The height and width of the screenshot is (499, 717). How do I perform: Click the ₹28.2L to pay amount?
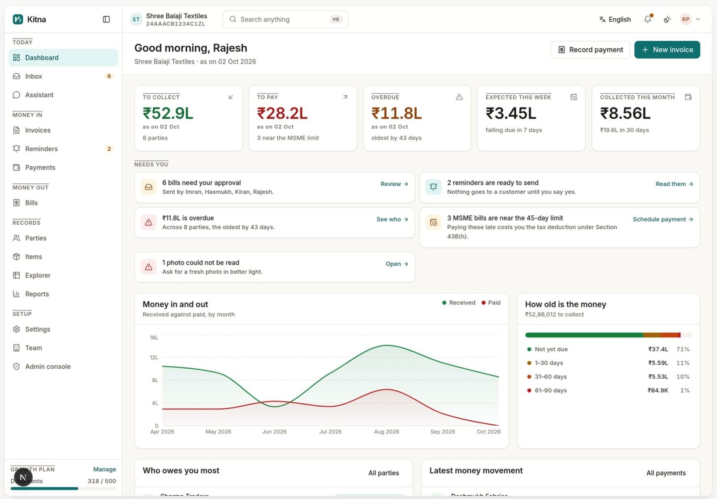[x=282, y=113]
